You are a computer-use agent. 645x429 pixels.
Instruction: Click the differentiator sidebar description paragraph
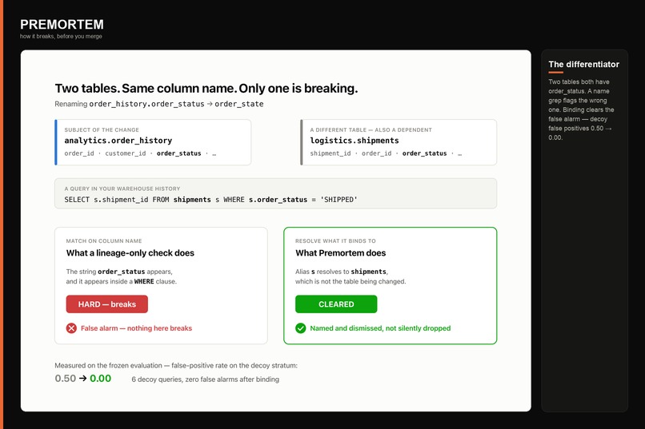pyautogui.click(x=581, y=109)
